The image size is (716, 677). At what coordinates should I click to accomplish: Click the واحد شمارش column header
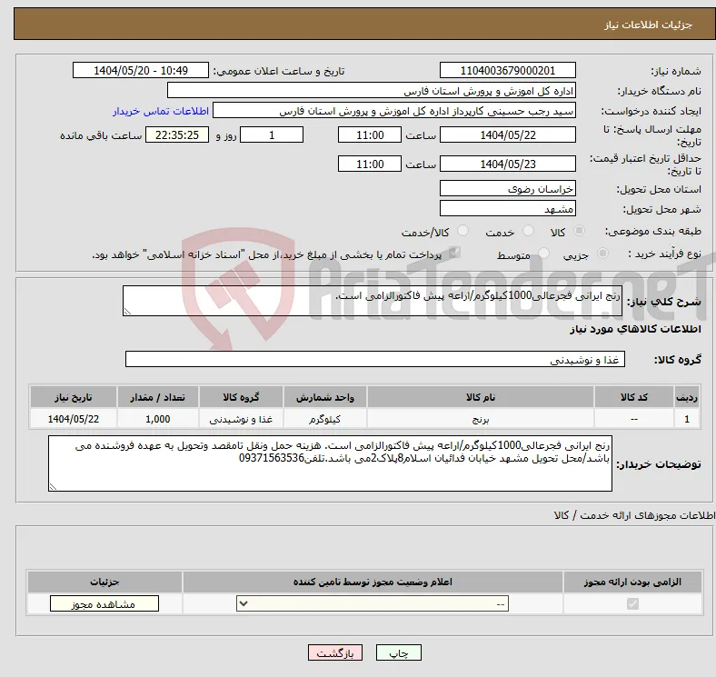tap(324, 397)
